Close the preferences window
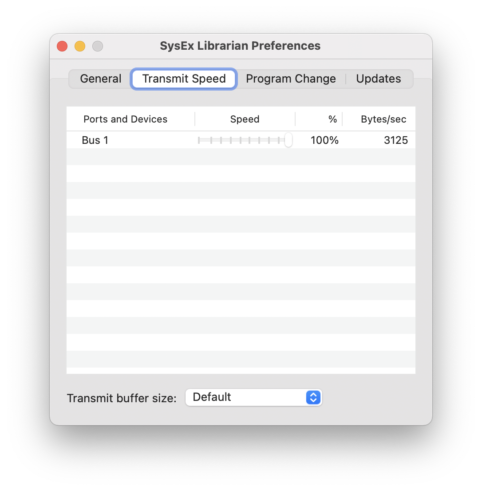Viewport: 482px width, 491px height. coord(62,46)
